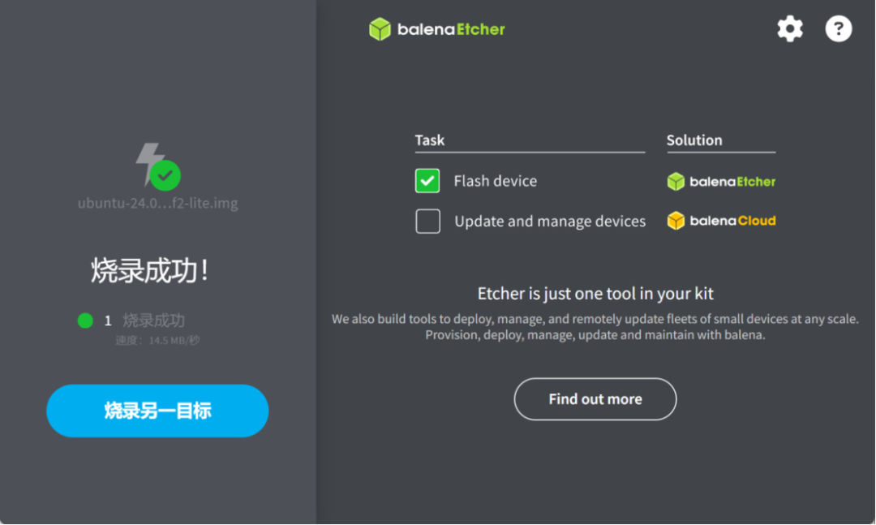The height and width of the screenshot is (525, 876).
Task: Click the balenaEtcher cube logo in the header
Action: click(380, 29)
